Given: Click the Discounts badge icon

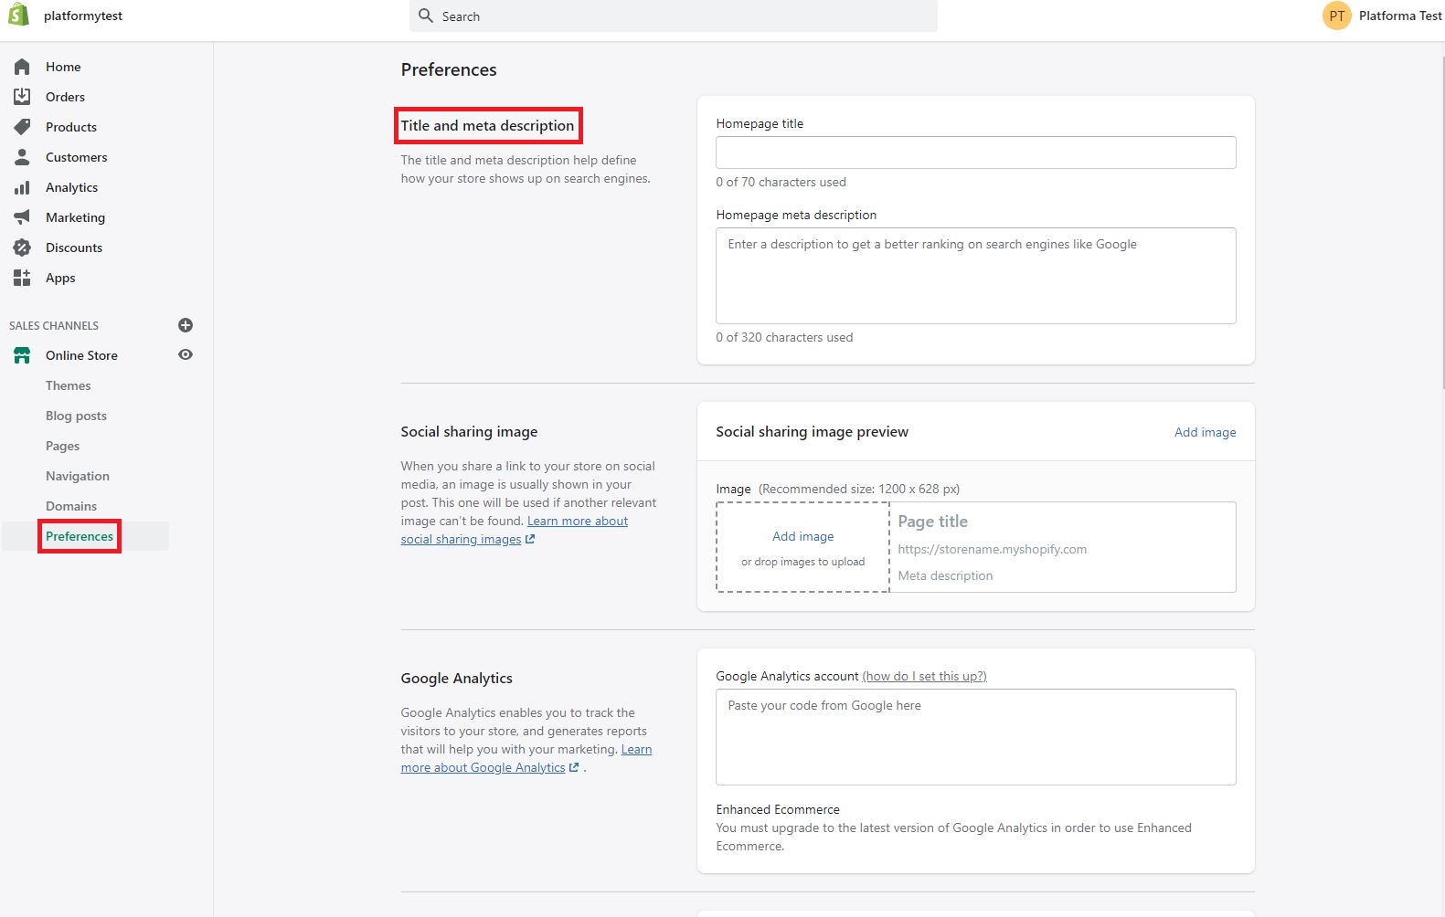Looking at the screenshot, I should [22, 248].
